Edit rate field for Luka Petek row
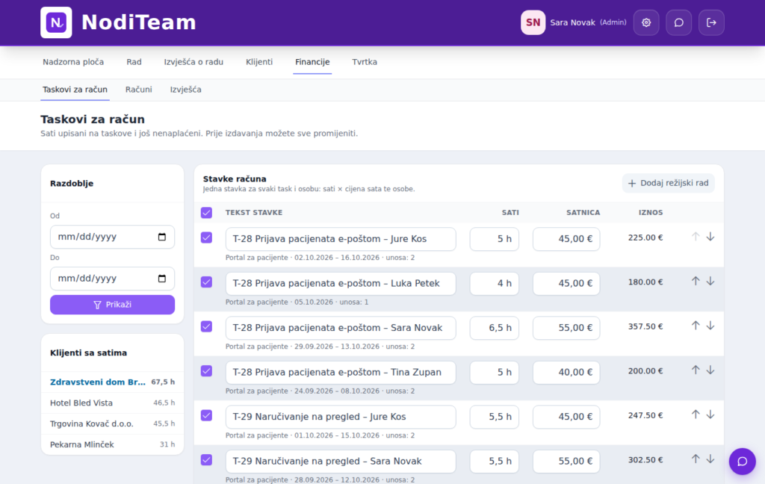The height and width of the screenshot is (484, 765). pos(566,284)
